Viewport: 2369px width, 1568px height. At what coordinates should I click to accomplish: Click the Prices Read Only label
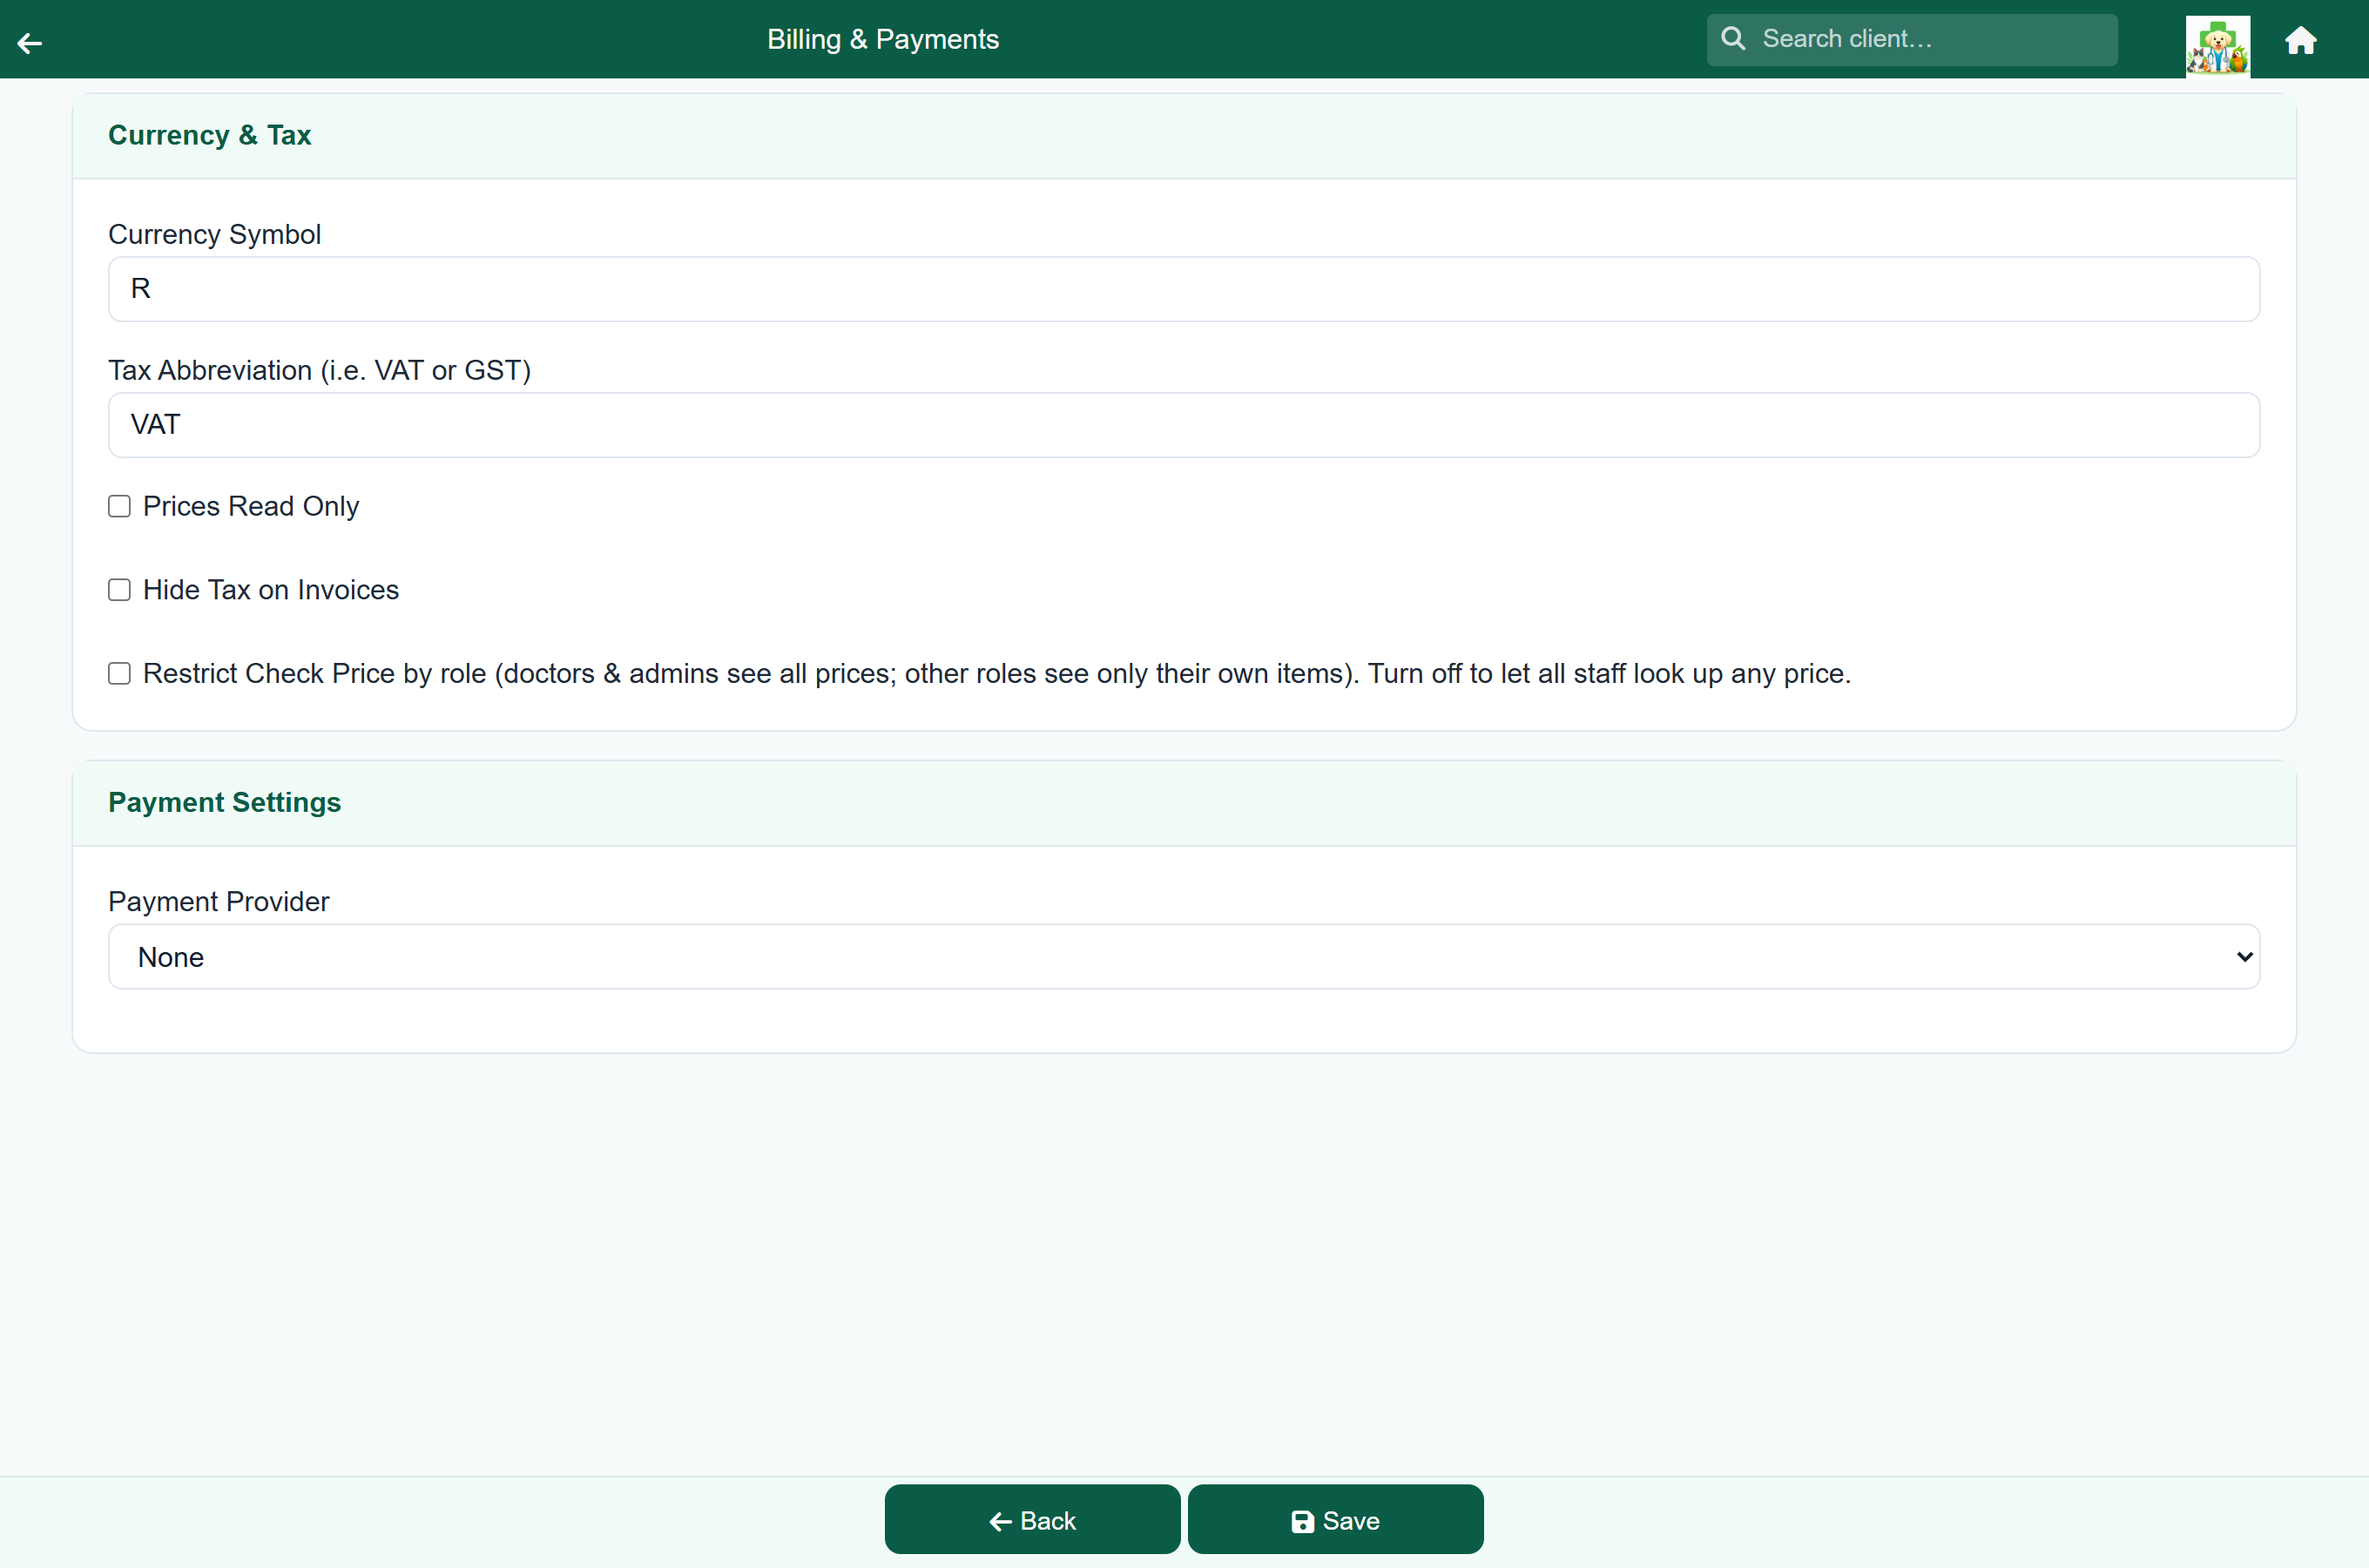coord(251,506)
